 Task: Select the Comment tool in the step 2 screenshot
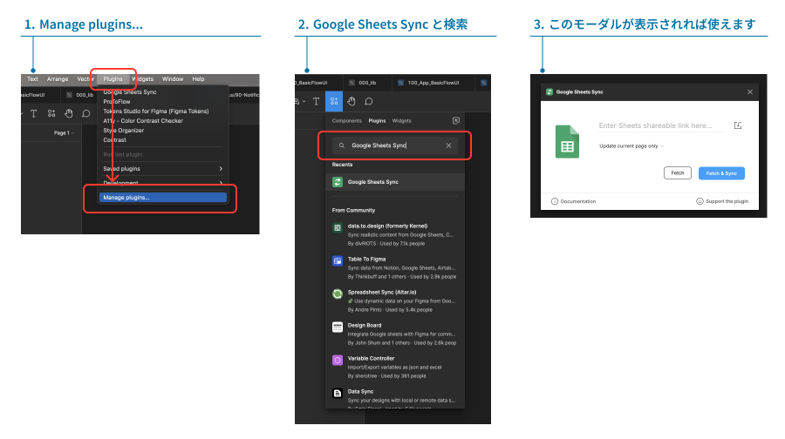pyautogui.click(x=368, y=102)
